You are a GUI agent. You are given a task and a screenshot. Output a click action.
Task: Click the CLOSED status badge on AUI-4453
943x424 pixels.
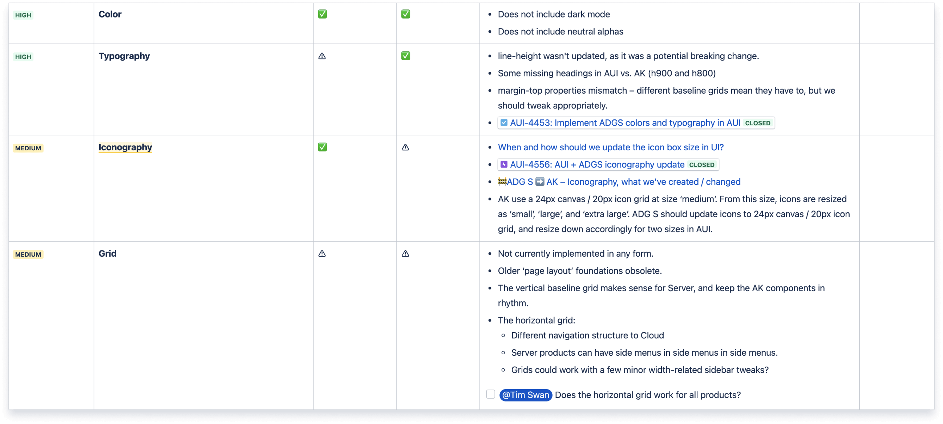(x=757, y=123)
